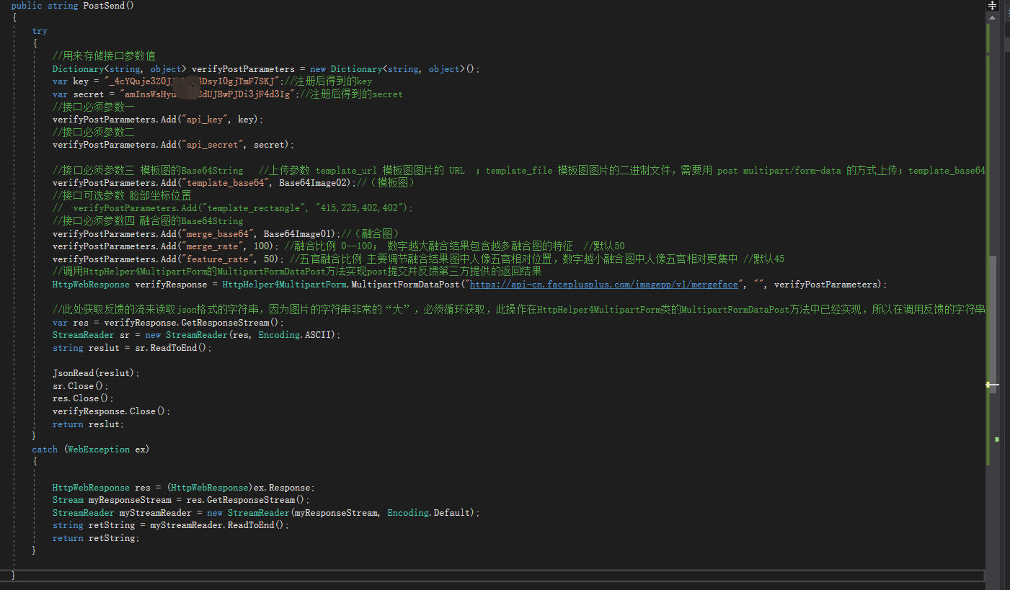Click the comment 接口必须参数一
This screenshot has width=1010, height=590.
coord(94,107)
